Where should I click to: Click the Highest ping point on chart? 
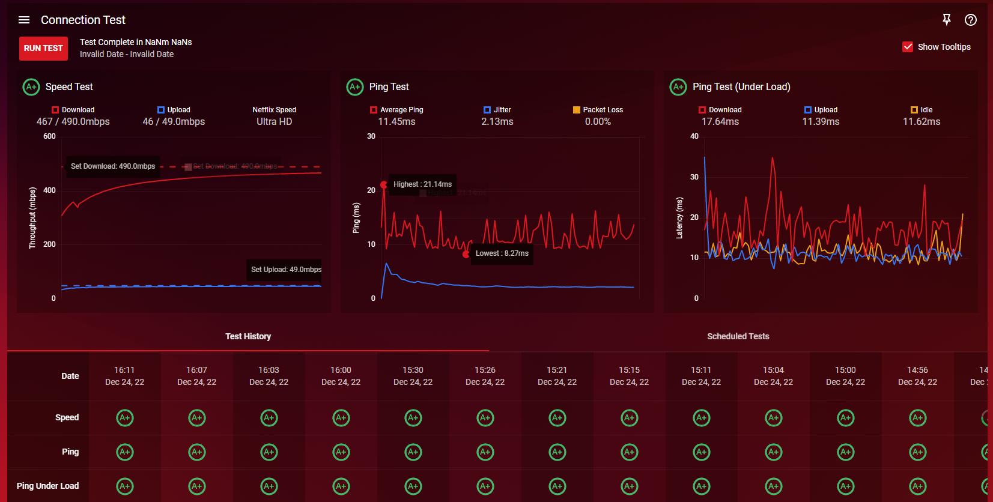384,185
